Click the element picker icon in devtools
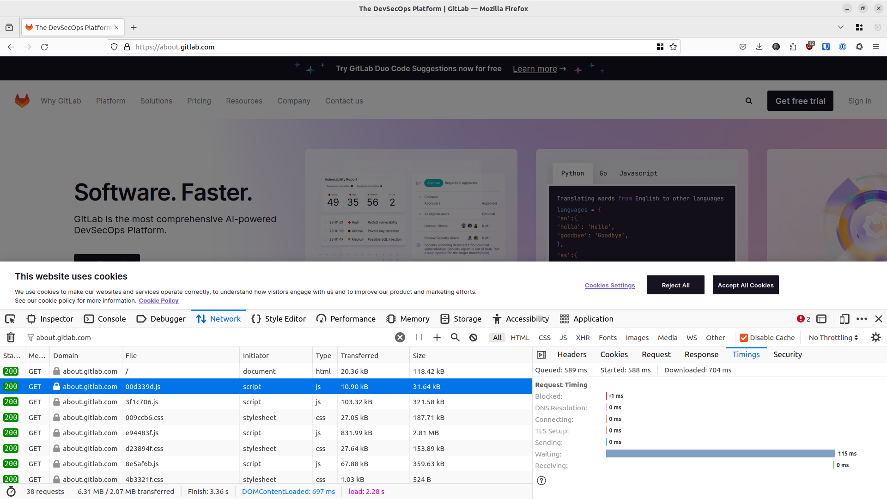The width and height of the screenshot is (887, 499). pyautogui.click(x=10, y=319)
